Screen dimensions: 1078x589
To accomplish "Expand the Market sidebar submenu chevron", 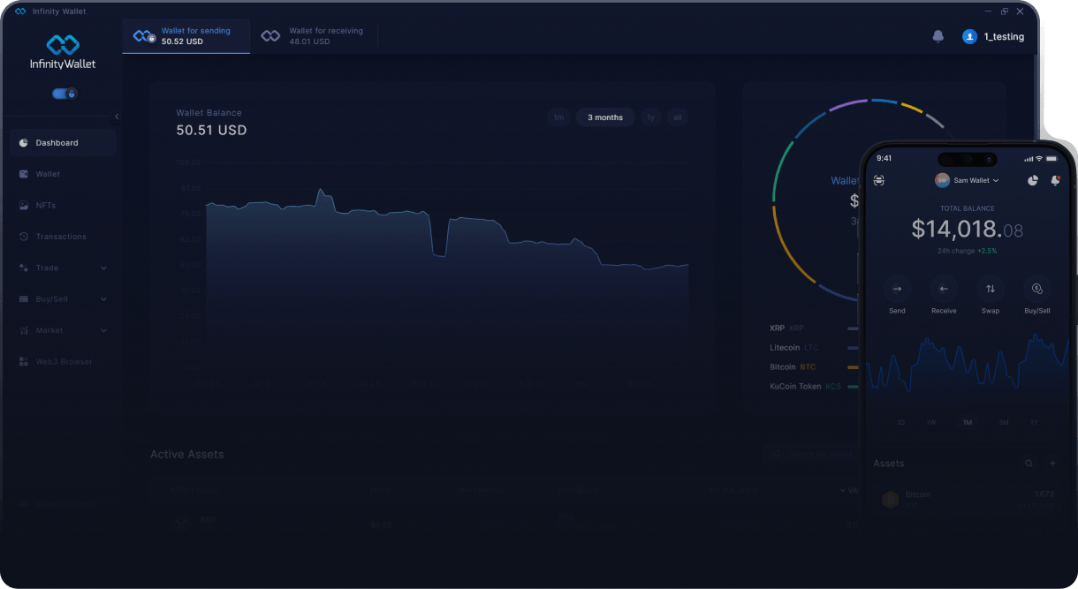I will (x=103, y=330).
